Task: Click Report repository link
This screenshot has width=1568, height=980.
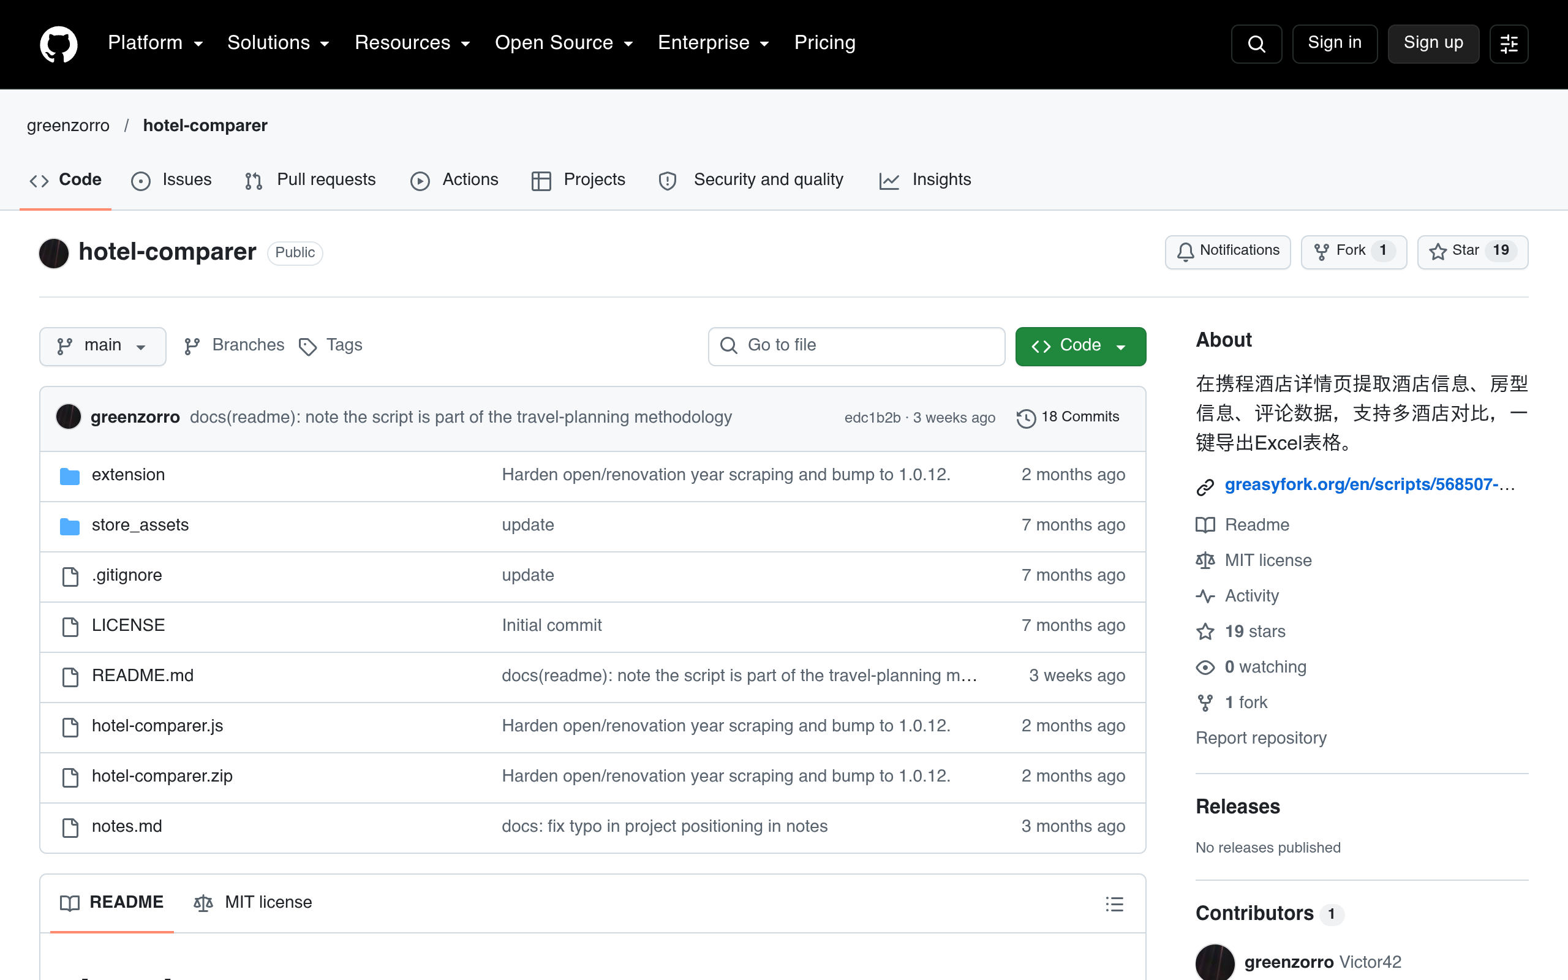Action: pos(1261,738)
